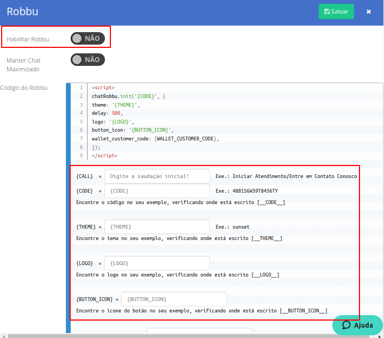Click the "logo: '{LOGO}'," code line
The image size is (384, 338).
pyautogui.click(x=113, y=122)
